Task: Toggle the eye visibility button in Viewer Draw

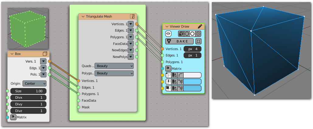Action: pos(168,34)
